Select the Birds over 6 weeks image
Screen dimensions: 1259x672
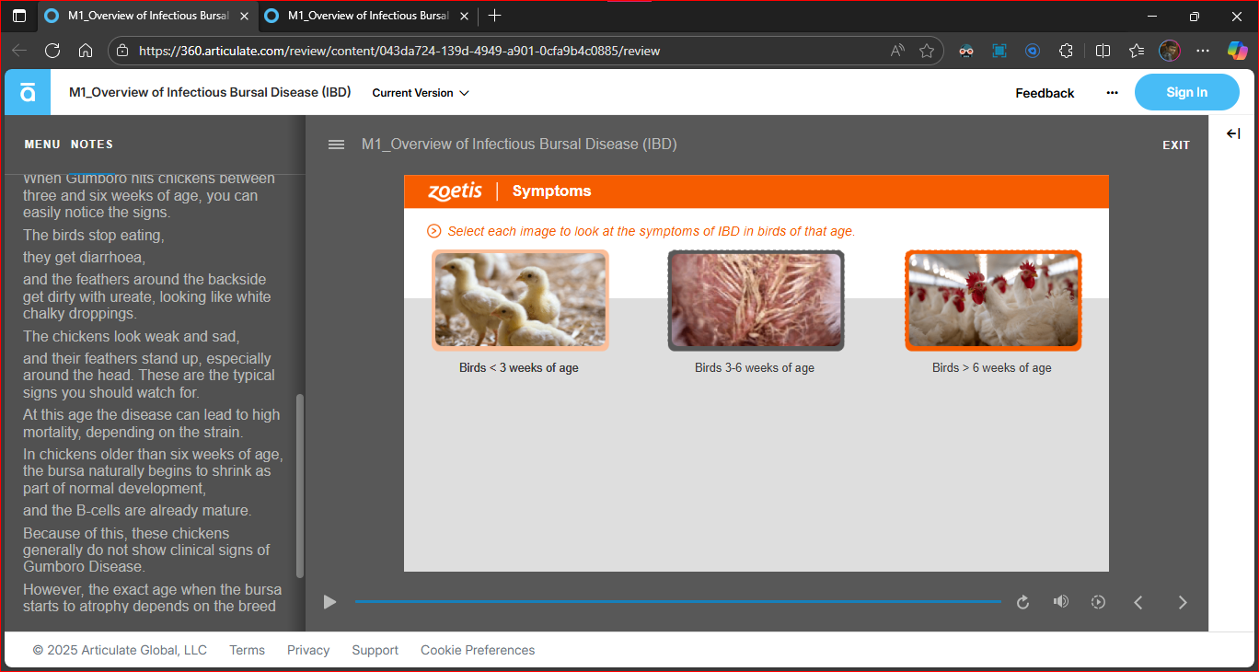pos(992,300)
